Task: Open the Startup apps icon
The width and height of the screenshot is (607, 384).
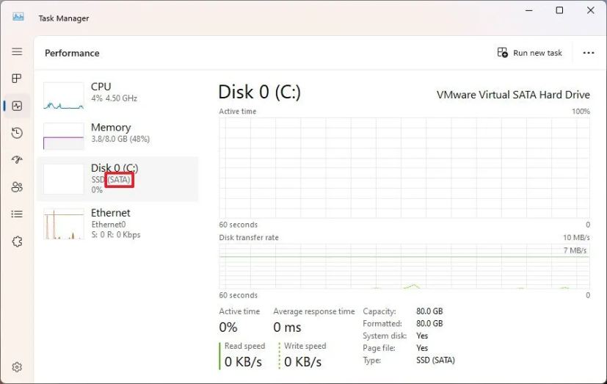Action: tap(17, 159)
